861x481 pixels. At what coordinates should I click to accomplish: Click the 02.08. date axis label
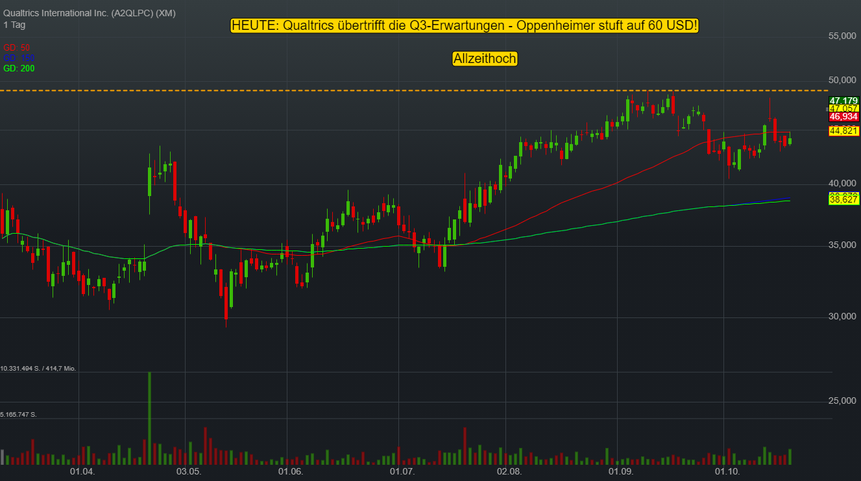[x=509, y=471]
